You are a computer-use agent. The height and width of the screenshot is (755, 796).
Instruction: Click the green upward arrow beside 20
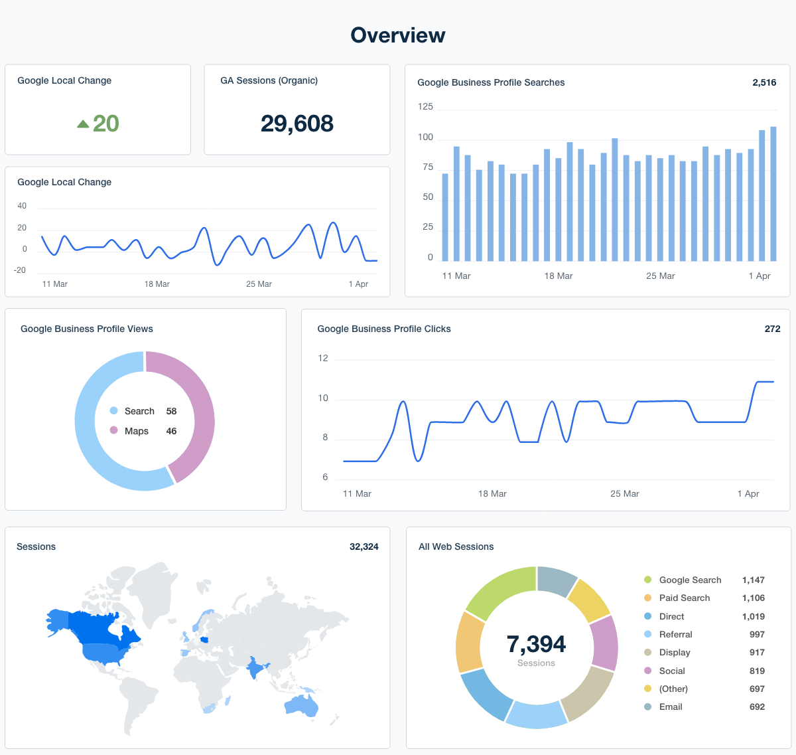pos(82,123)
